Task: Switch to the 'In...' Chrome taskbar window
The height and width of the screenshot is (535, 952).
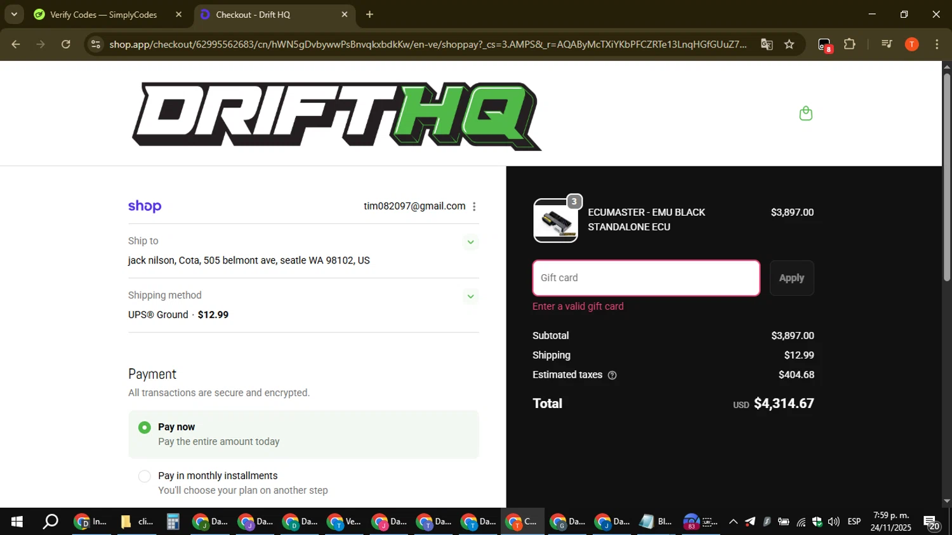Action: click(91, 522)
